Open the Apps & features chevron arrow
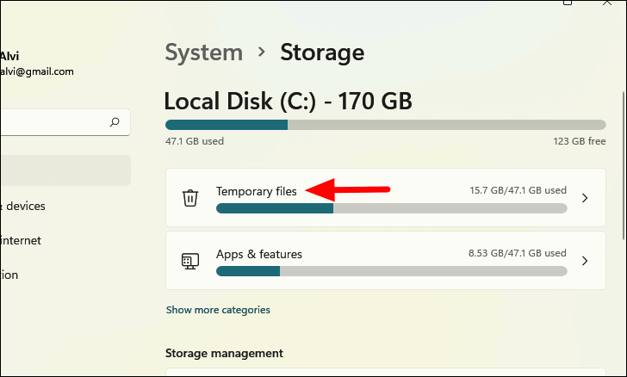 [x=585, y=261]
